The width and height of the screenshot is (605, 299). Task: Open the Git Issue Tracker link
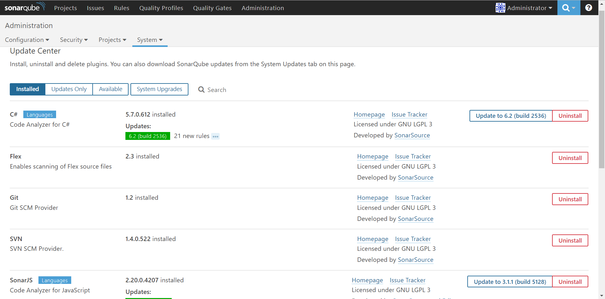413,198
